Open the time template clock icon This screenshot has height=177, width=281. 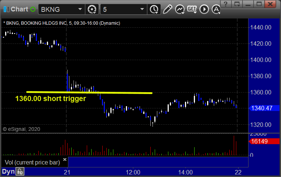coord(154,9)
